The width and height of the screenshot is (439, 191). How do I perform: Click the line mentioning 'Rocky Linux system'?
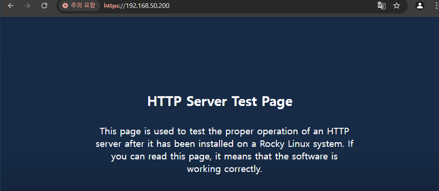(x=224, y=144)
